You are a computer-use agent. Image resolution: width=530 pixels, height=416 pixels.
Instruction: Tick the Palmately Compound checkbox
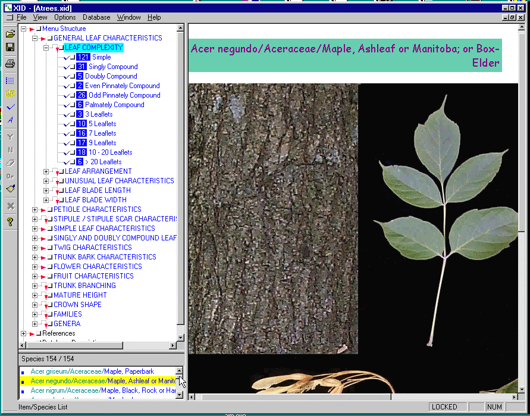coord(73,105)
